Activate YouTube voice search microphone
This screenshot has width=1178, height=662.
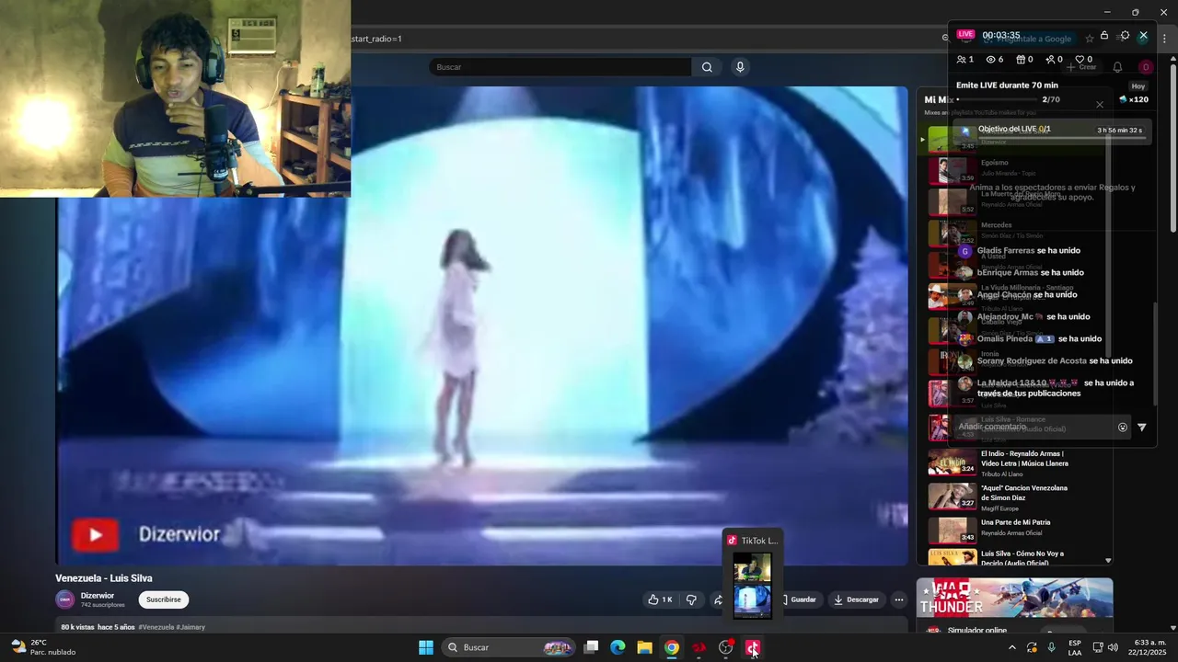click(740, 67)
